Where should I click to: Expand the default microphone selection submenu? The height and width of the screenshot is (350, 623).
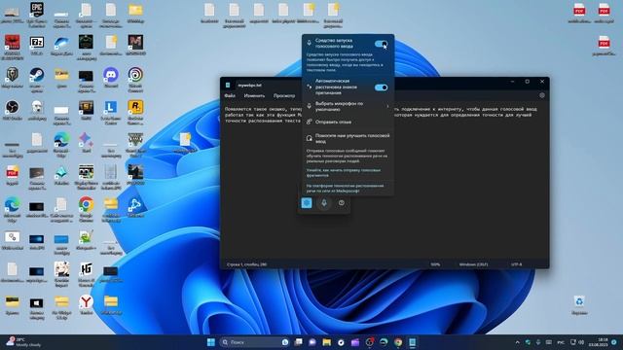tap(348, 106)
